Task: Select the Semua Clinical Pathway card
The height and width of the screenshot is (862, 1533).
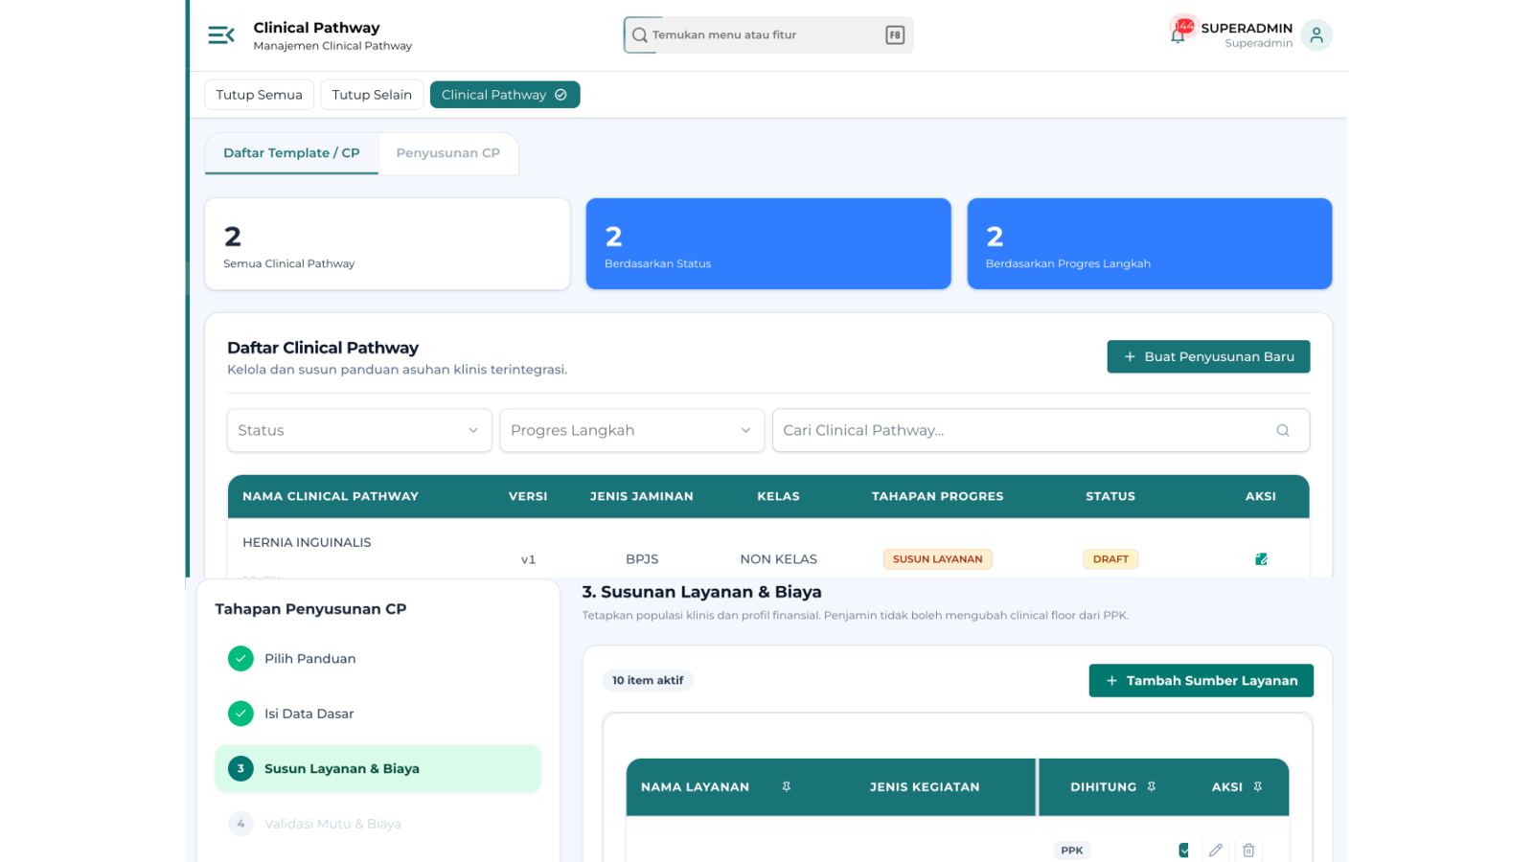Action: coord(387,243)
